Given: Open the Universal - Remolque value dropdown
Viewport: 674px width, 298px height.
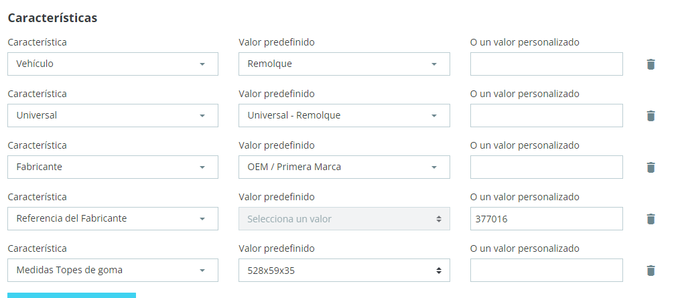Looking at the screenshot, I should 344,116.
